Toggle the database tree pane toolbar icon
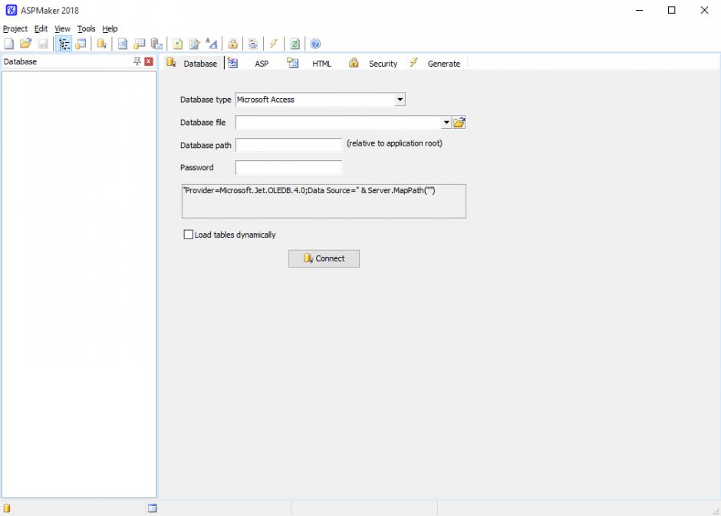The height and width of the screenshot is (516, 721). [64, 44]
